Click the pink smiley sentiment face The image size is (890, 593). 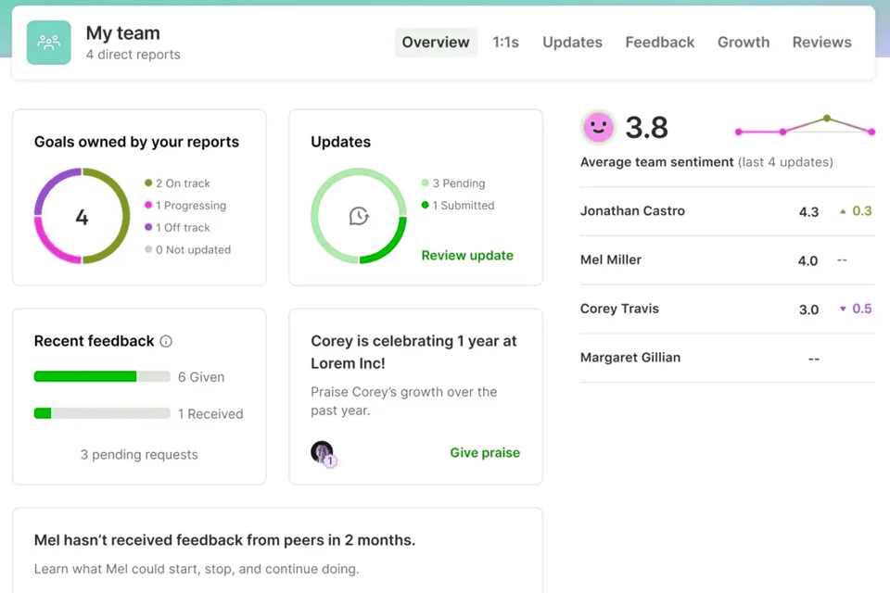[x=598, y=127]
